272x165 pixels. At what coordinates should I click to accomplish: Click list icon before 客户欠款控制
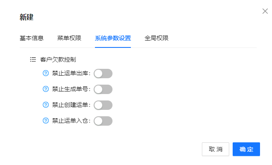tap(33, 59)
